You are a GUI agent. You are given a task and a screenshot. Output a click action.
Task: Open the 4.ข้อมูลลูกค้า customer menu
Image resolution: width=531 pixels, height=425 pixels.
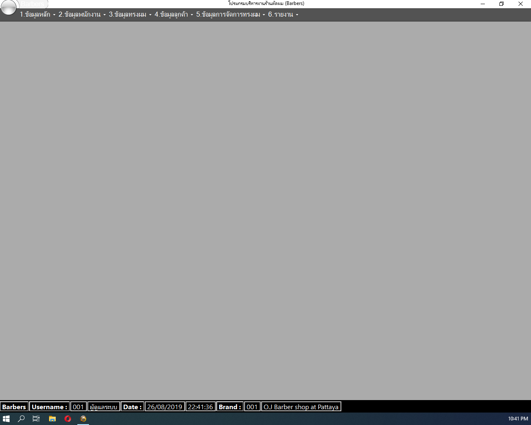coord(173,15)
